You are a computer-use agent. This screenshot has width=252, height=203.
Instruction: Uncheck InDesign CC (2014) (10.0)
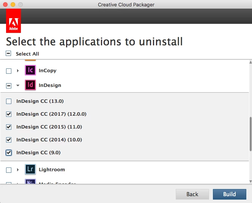pos(9,140)
